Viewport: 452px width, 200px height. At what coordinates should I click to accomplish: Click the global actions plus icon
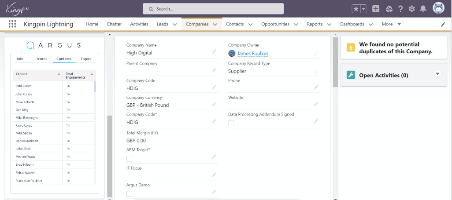point(376,9)
